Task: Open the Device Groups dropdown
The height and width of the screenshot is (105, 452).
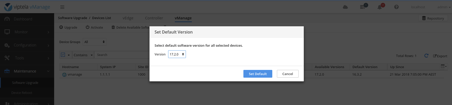Action: [94, 42]
